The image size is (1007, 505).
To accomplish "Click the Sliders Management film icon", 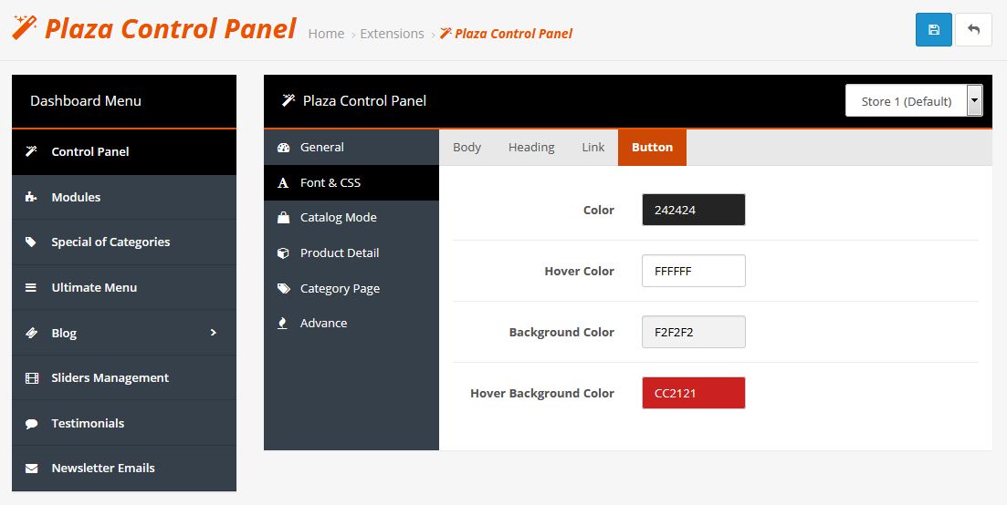I will 31,378.
